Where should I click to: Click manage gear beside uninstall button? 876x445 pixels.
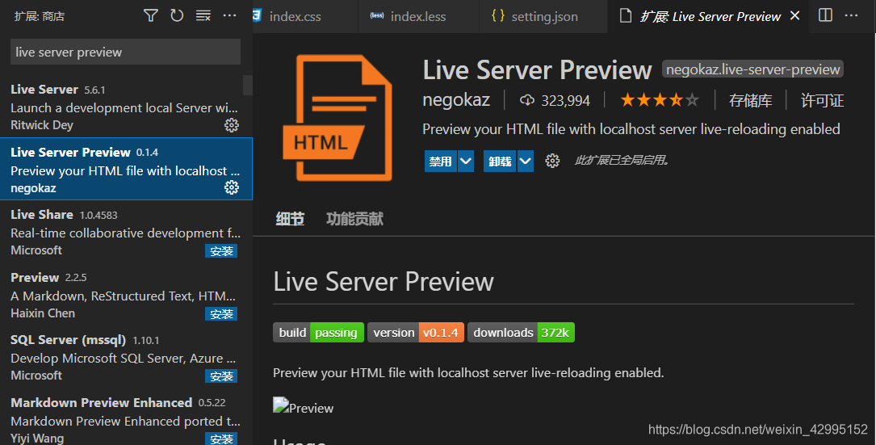[552, 161]
